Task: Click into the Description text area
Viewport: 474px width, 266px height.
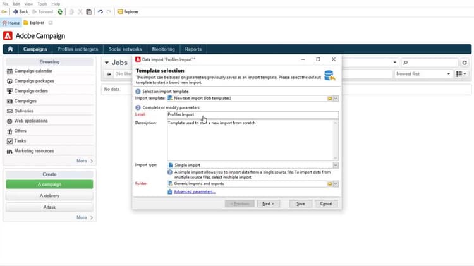Action: pos(250,140)
